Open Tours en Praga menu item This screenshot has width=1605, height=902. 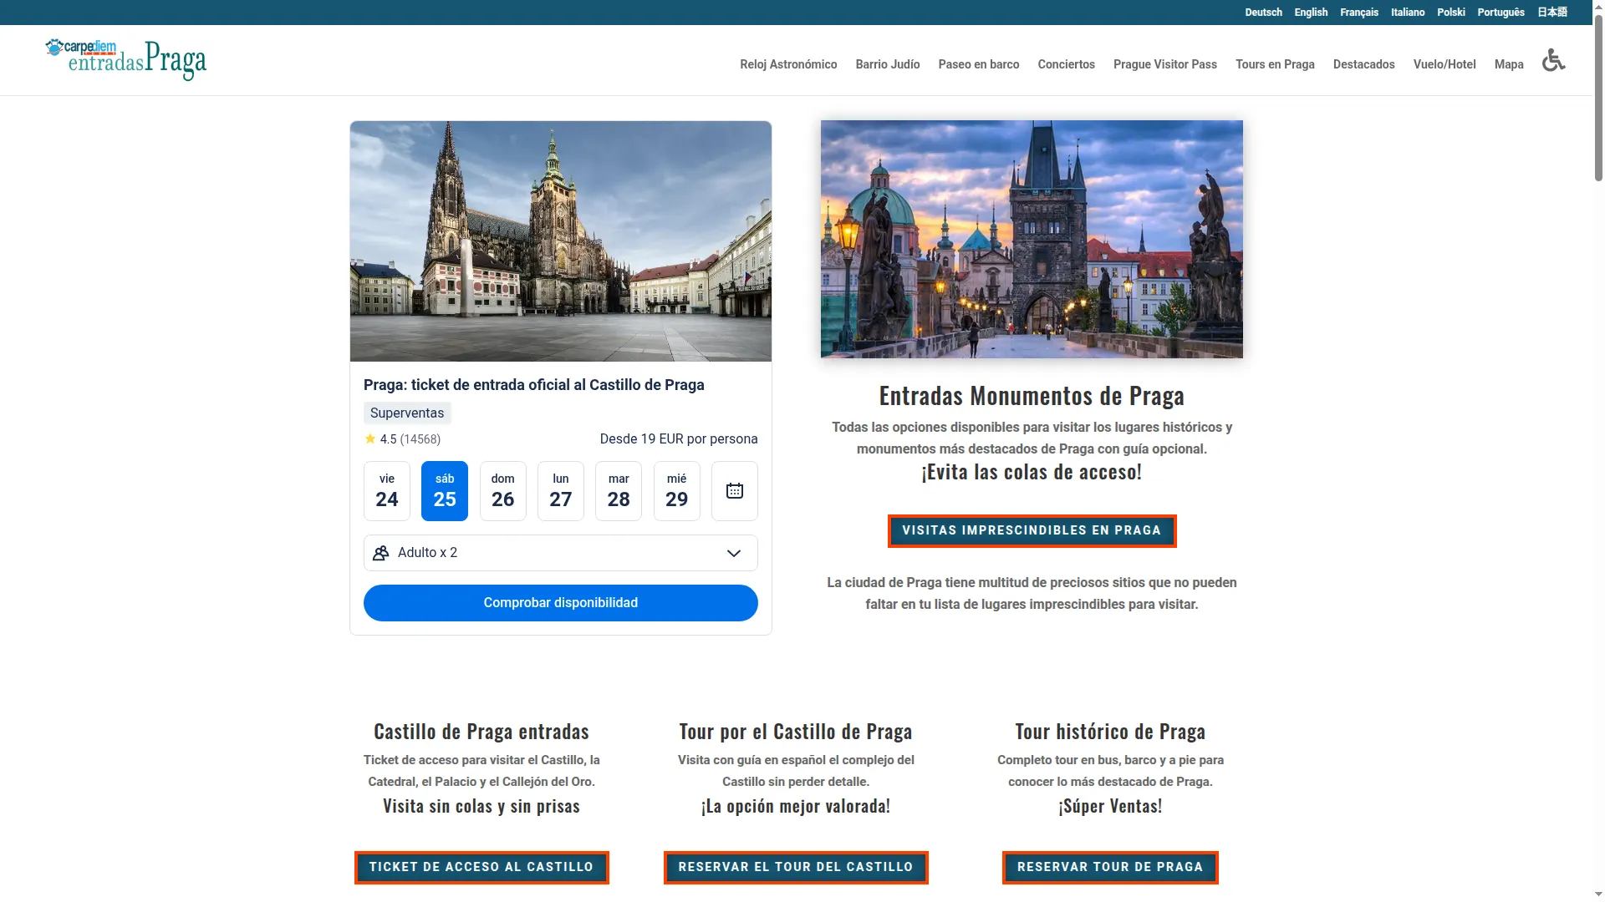tap(1275, 64)
